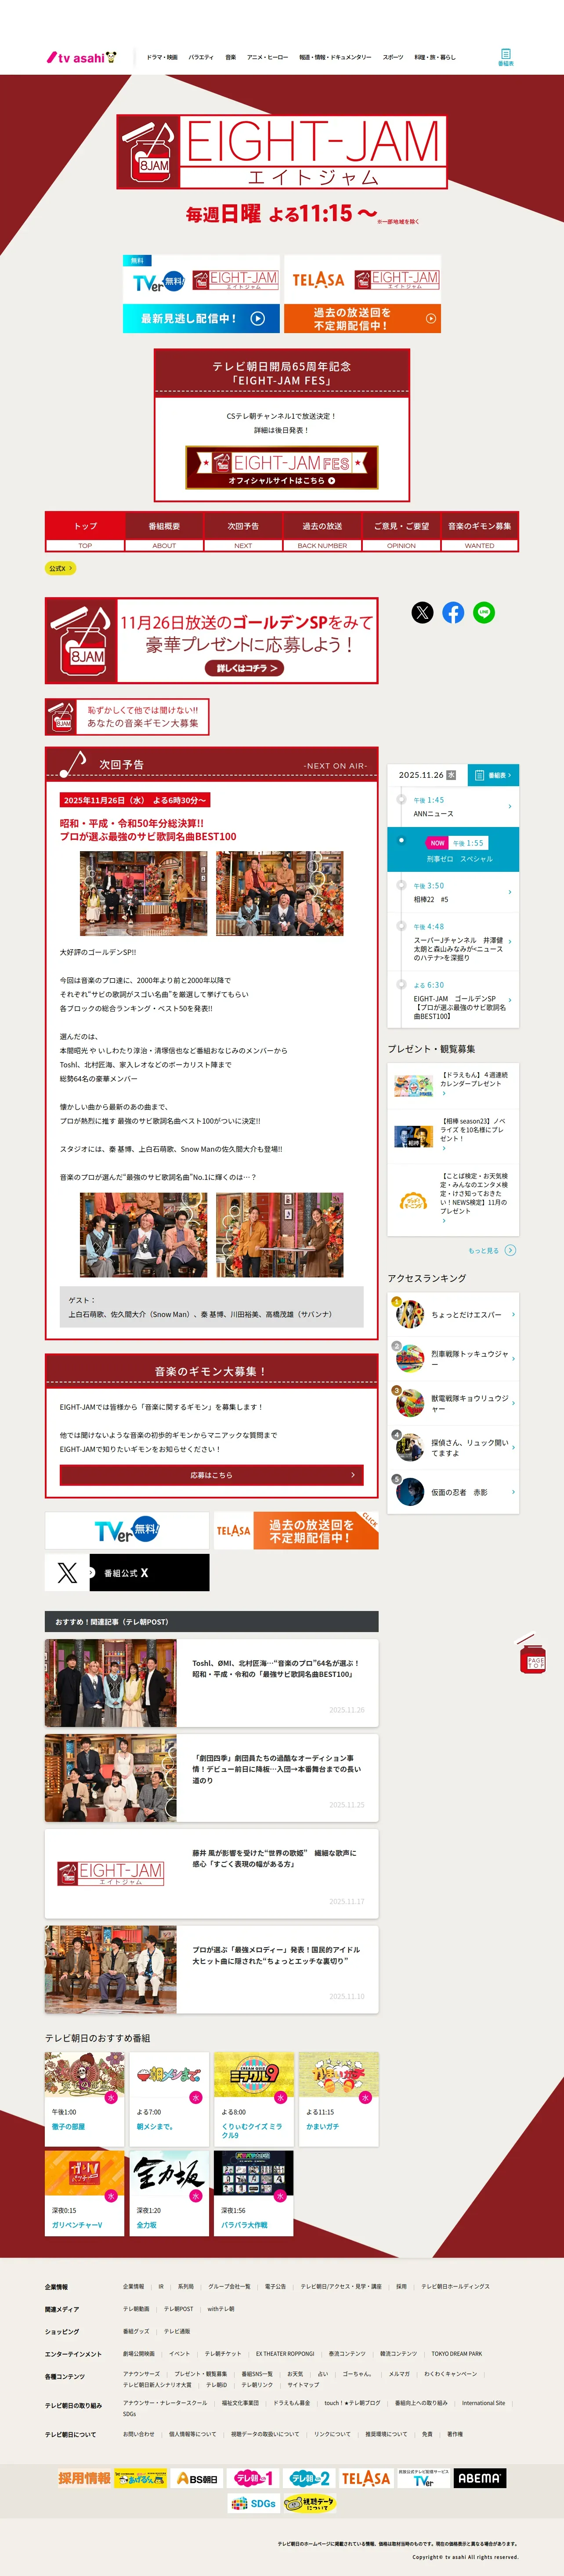Open ranking item ちょっとだけエスパー
Screen dimensions: 564x2576
pyautogui.click(x=453, y=1315)
